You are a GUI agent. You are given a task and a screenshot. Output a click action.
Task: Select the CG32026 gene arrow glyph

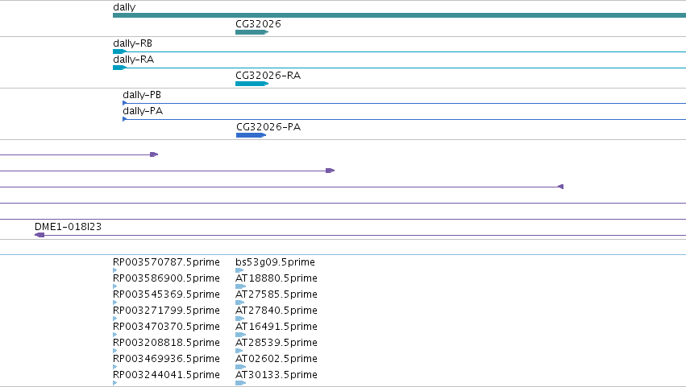tap(252, 32)
